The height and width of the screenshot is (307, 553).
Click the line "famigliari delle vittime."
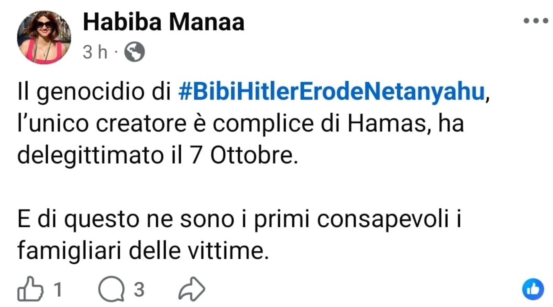click(143, 251)
